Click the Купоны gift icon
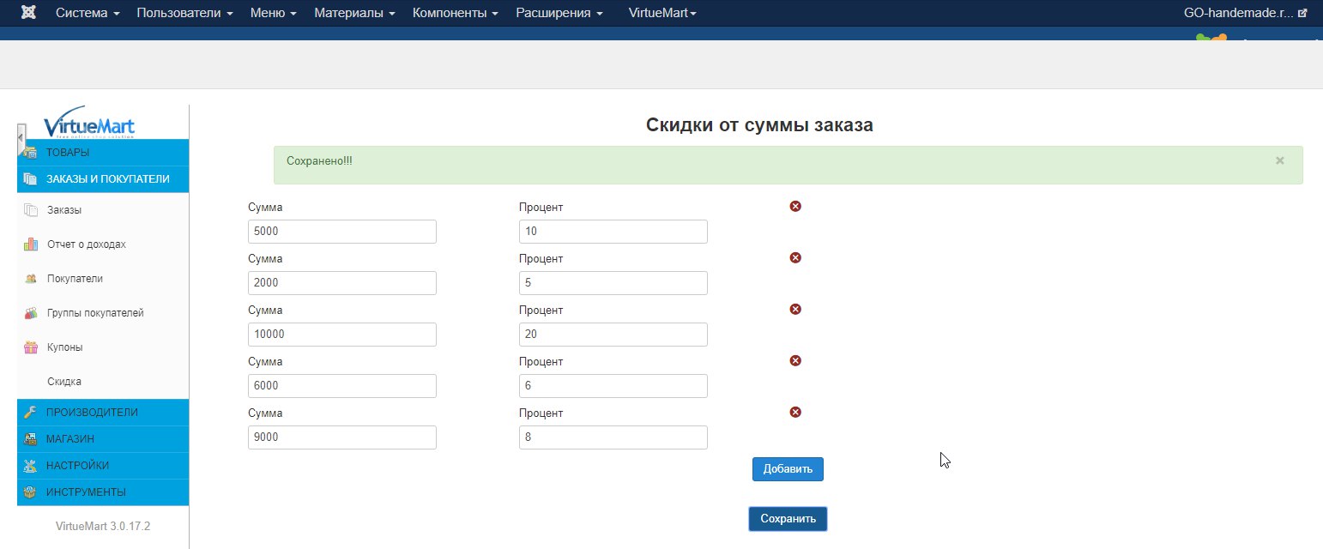 (x=31, y=347)
